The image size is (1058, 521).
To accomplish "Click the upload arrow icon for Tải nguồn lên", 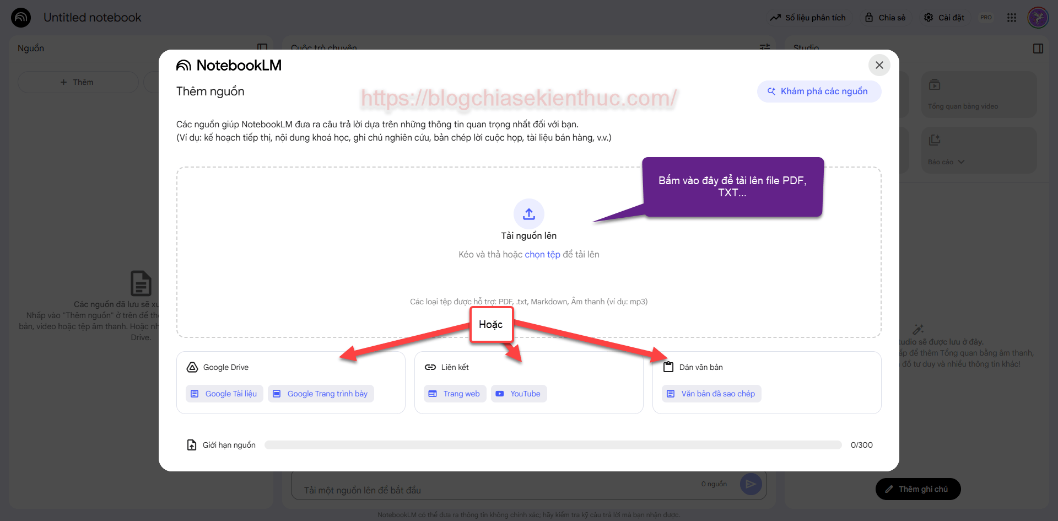I will [x=529, y=214].
